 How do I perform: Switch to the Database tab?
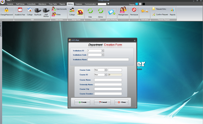point(79,4)
